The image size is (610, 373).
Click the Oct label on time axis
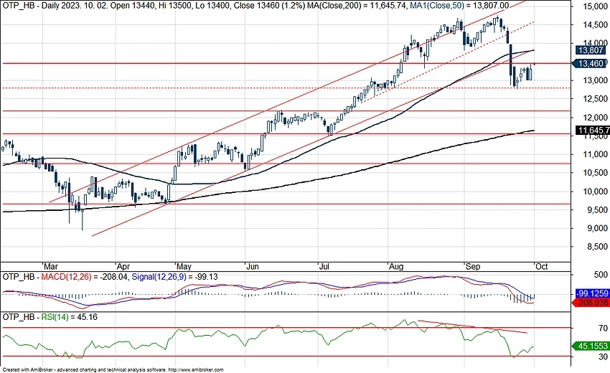click(x=542, y=265)
